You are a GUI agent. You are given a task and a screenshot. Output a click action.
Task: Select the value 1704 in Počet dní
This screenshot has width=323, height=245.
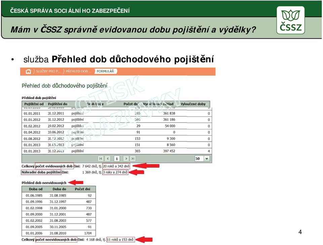coord(88,233)
